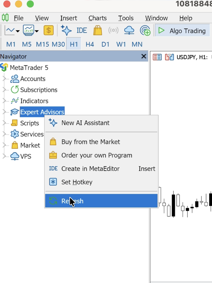Switch to D1 timeframe

click(105, 44)
